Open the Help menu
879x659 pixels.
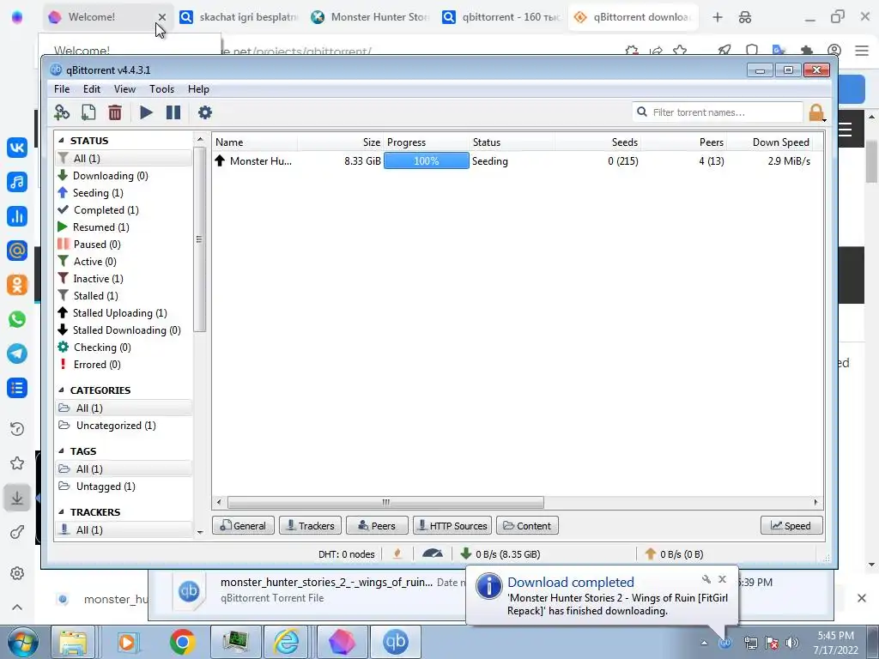click(x=198, y=89)
